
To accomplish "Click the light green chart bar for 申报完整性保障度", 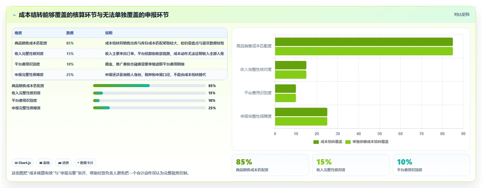I will click(301, 121).
